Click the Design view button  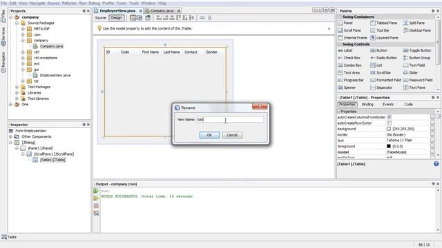(x=116, y=18)
